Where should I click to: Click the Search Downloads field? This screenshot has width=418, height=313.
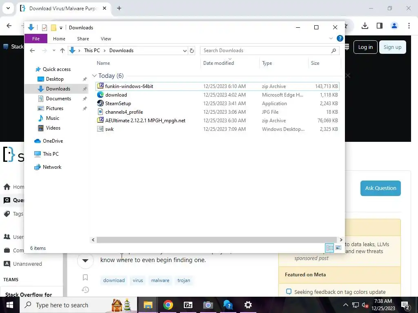point(269,51)
